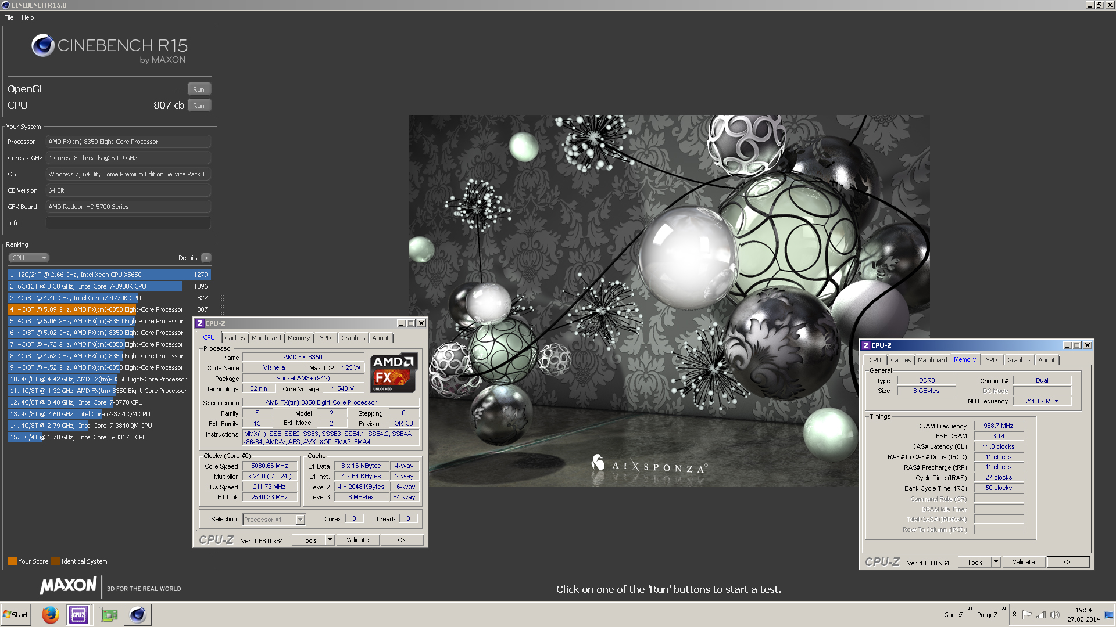Click the Info input field

point(128,223)
